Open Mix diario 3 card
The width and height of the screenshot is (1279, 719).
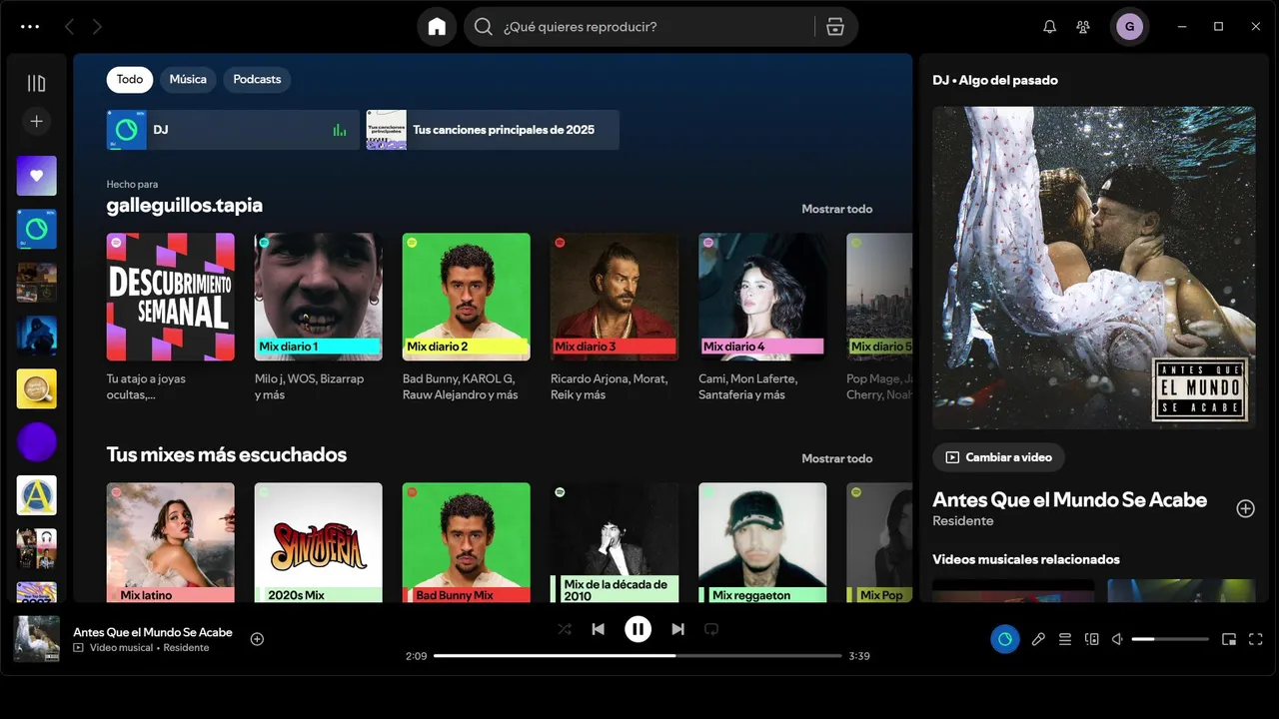[x=615, y=319]
